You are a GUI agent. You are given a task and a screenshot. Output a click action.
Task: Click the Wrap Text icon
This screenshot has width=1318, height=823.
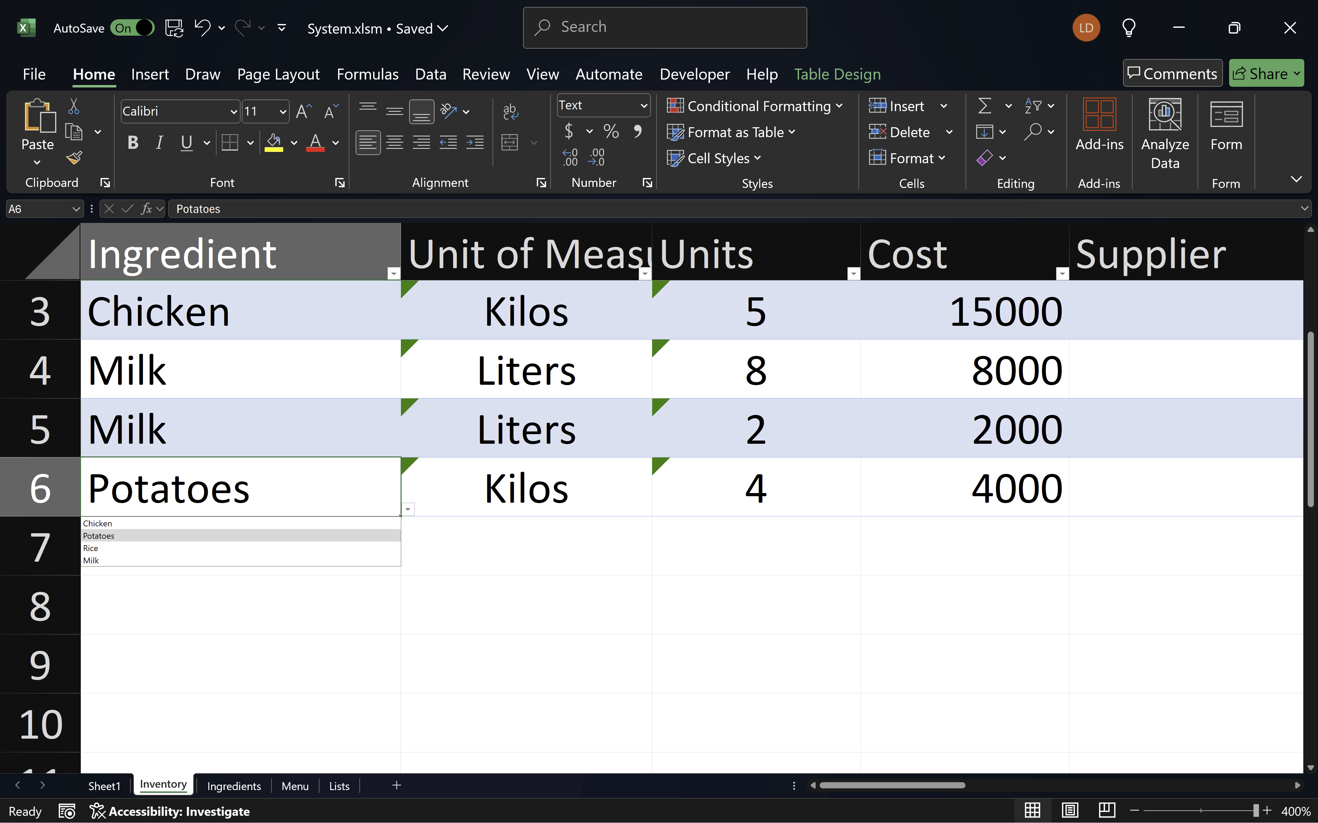(510, 111)
